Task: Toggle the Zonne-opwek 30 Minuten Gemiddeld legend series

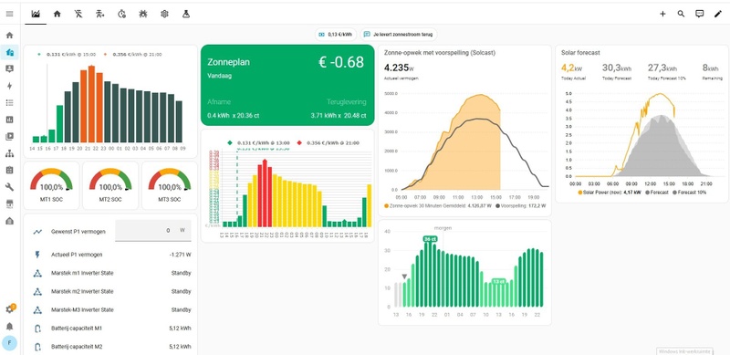Action: 438,205
